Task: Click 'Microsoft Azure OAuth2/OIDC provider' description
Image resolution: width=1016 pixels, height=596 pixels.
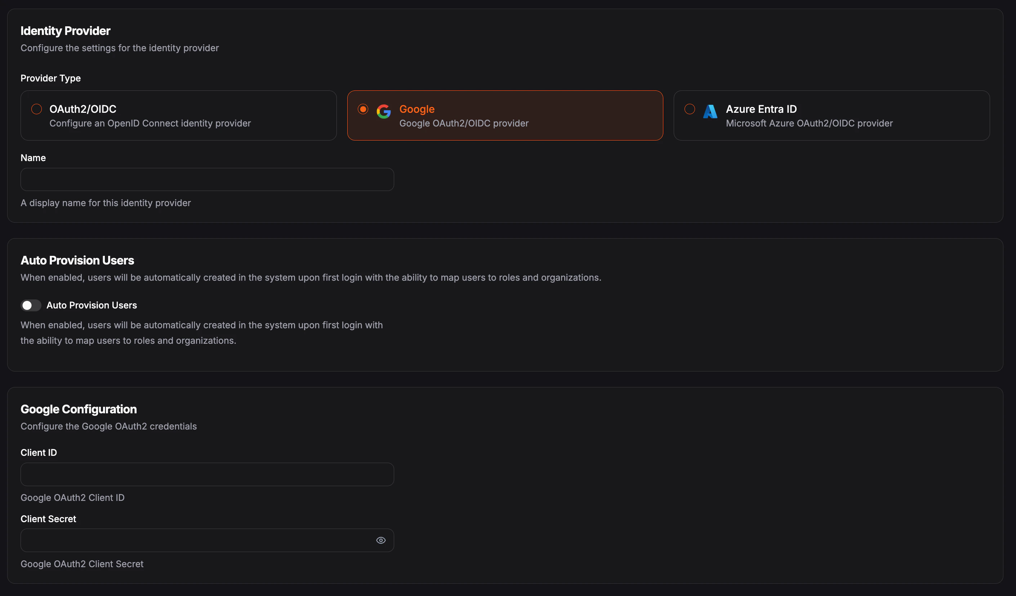Action: click(809, 123)
